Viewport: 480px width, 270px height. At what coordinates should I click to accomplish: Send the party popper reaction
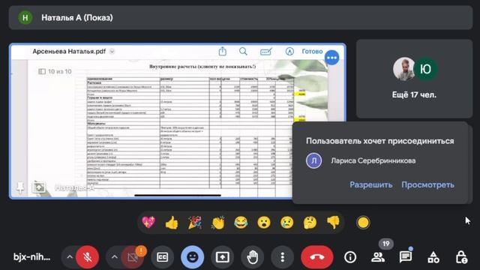point(195,222)
